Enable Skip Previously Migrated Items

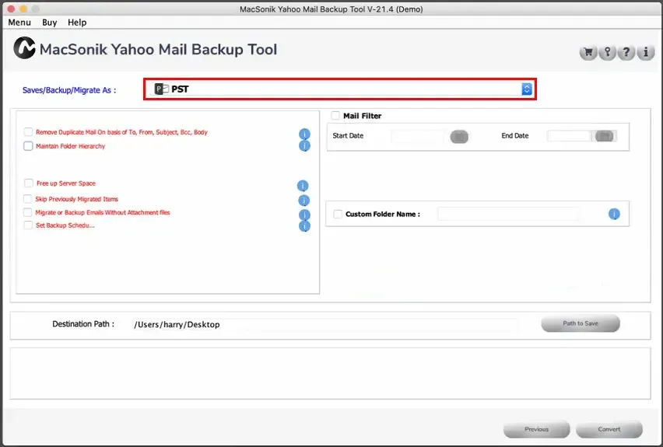point(27,198)
